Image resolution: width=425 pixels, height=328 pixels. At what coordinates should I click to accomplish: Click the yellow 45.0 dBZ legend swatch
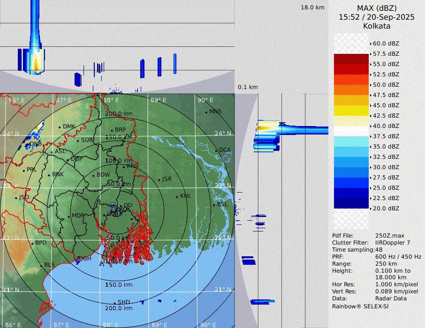(351, 111)
